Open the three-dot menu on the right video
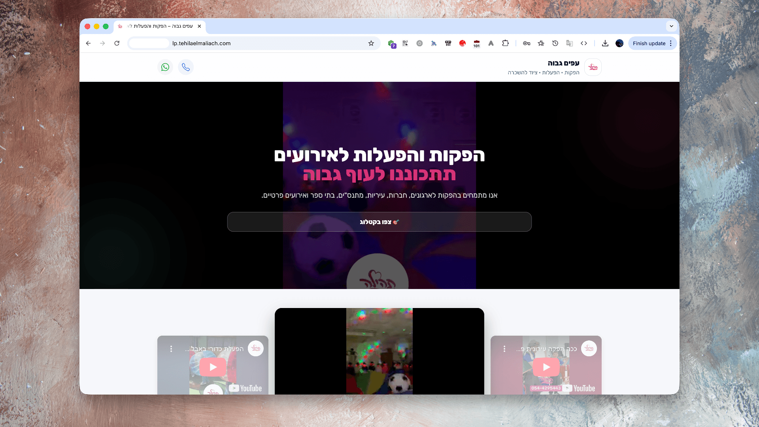 pos(504,349)
